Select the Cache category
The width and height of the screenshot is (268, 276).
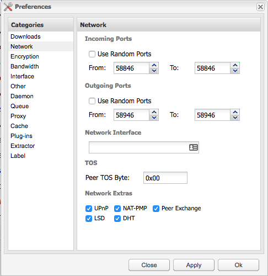pos(41,126)
